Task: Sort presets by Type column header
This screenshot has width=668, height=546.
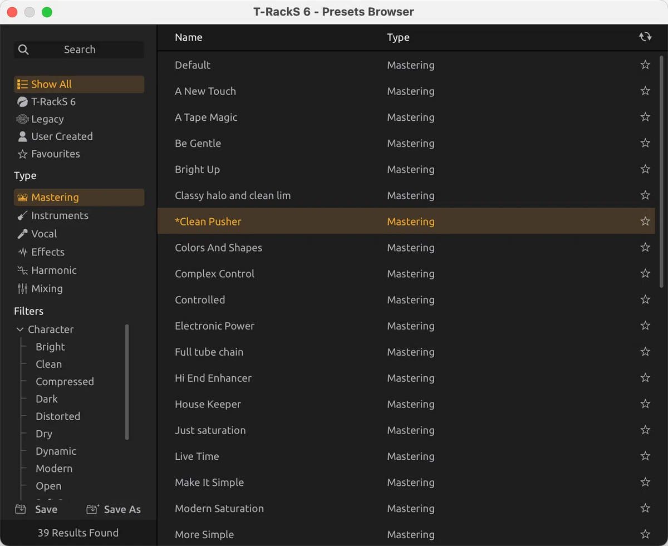Action: [x=398, y=37]
